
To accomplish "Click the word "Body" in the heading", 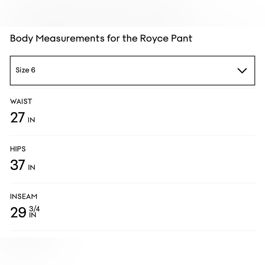I will click(x=21, y=38).
